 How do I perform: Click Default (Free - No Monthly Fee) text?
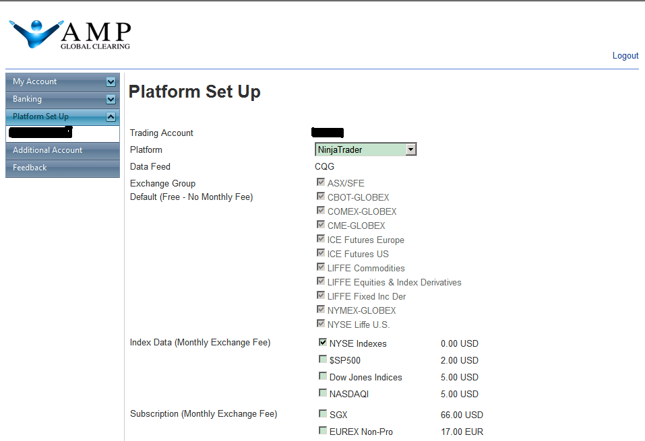(191, 197)
